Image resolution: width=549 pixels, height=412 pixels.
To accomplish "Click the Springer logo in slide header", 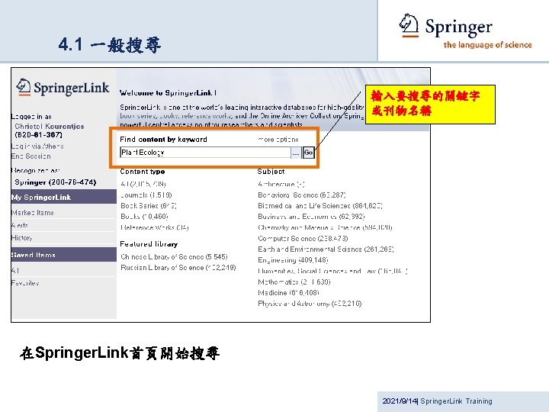I will [465, 31].
